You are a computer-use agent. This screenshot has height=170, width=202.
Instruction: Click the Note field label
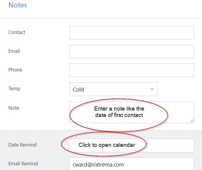pos(14,108)
